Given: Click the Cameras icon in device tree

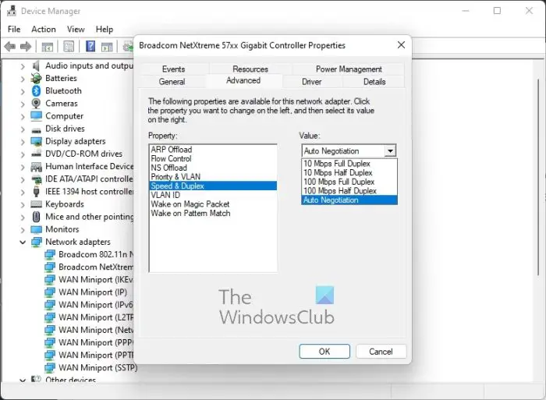Looking at the screenshot, I should tap(36, 104).
